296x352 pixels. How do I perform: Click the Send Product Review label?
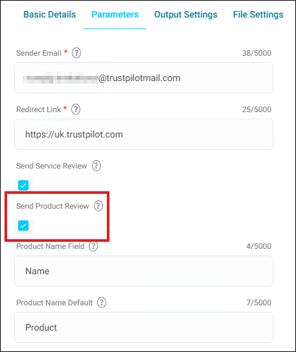pyautogui.click(x=52, y=206)
